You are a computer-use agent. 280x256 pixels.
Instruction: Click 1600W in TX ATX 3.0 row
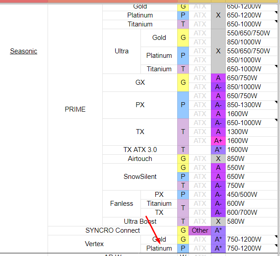click(251, 150)
